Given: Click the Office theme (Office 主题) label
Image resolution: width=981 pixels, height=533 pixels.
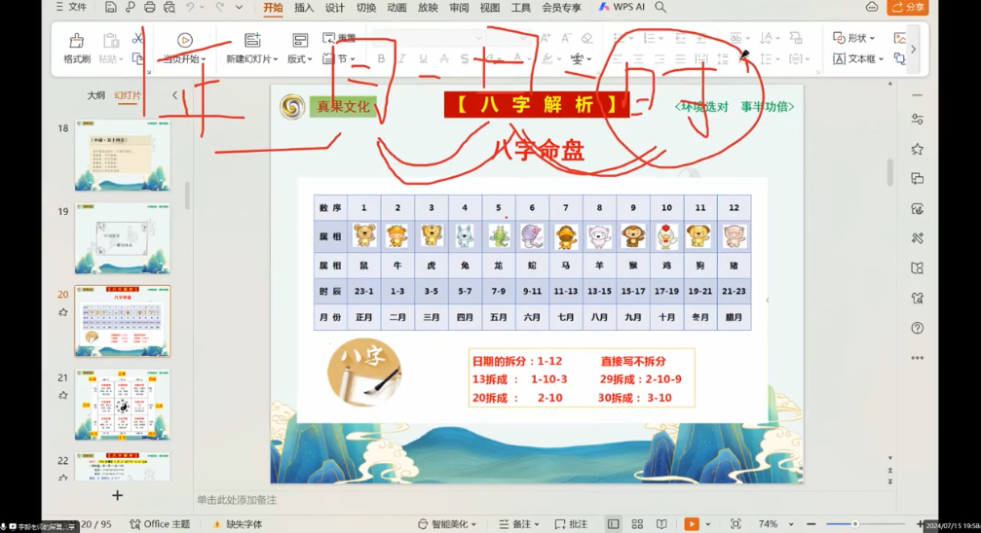Looking at the screenshot, I should [x=160, y=524].
